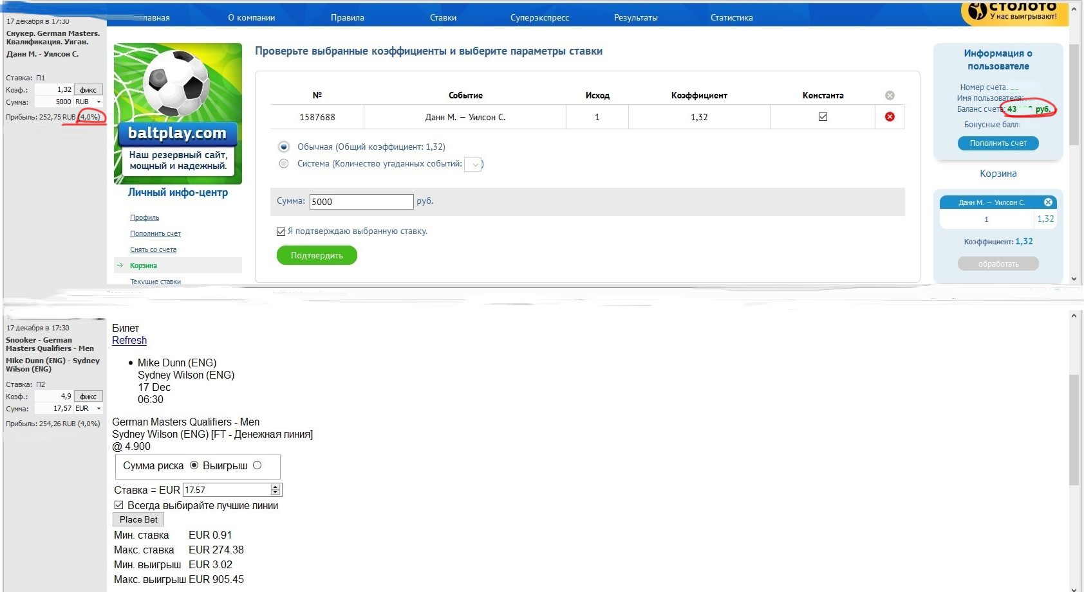Click the baltplay.com soccer ball banner
This screenshot has height=592, width=1084.
pyautogui.click(x=178, y=114)
